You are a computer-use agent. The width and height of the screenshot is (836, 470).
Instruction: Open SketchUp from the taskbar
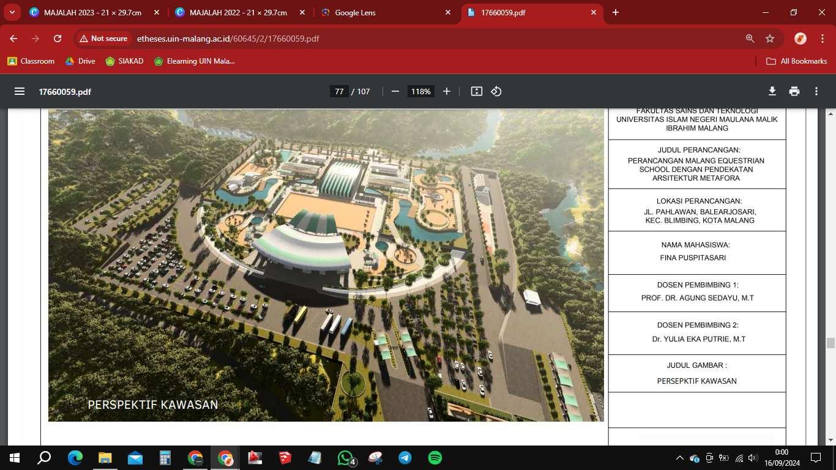(285, 458)
